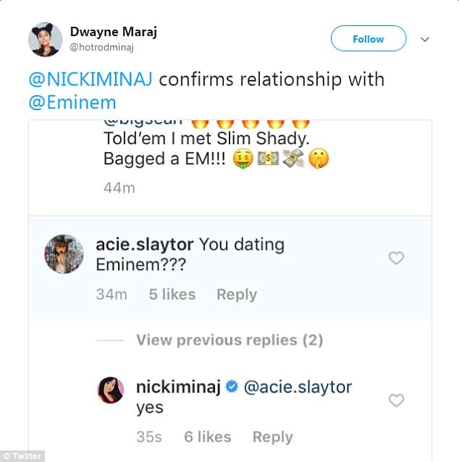Screen dimensions: 459x462
Task: Reply to acie.slaytor's comment
Action: [237, 295]
